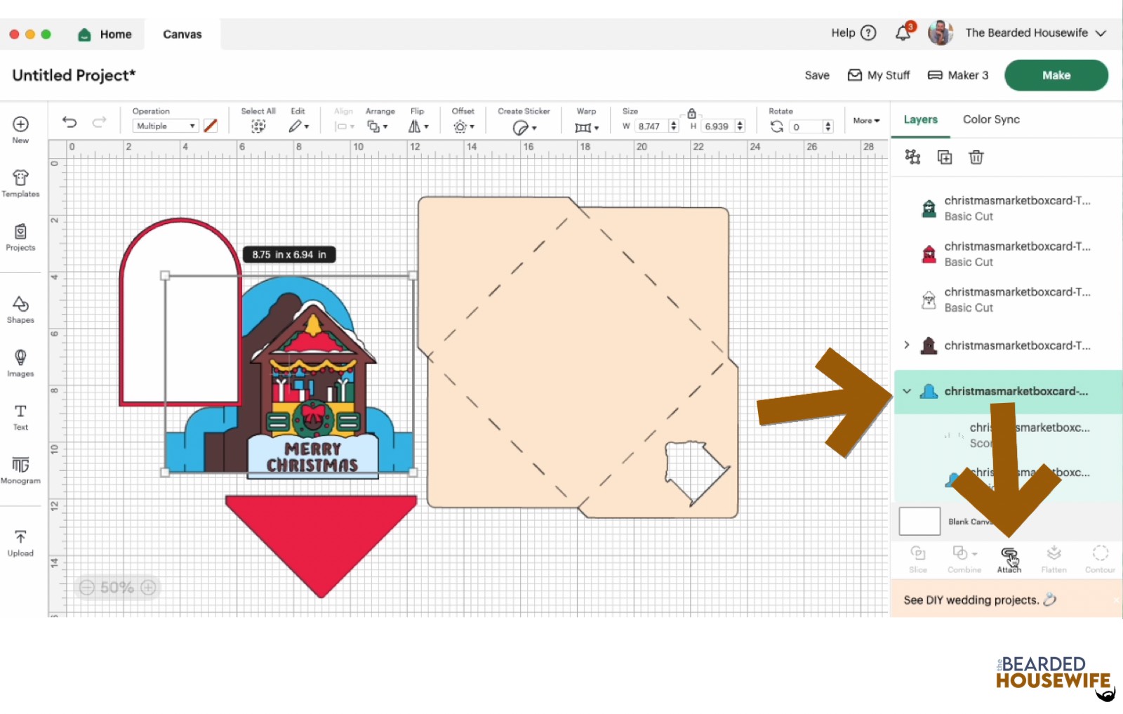Open the Combine dropdown

tap(964, 559)
